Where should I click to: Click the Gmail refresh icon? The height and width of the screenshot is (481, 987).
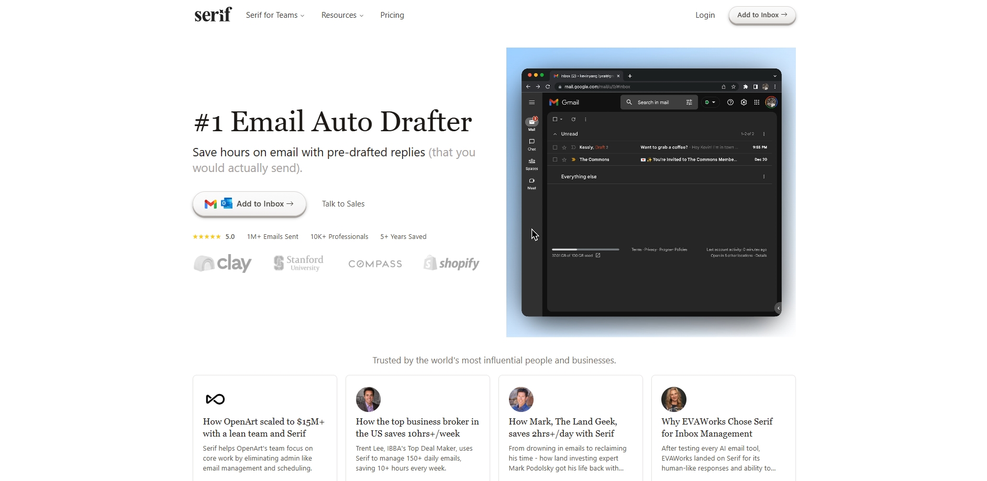(573, 119)
